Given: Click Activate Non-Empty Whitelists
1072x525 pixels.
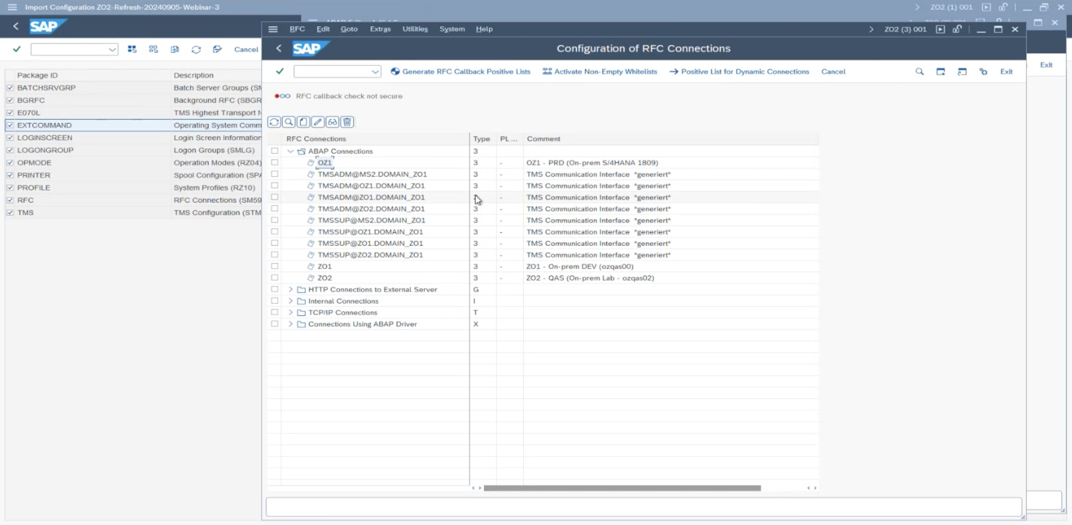Looking at the screenshot, I should 600,72.
